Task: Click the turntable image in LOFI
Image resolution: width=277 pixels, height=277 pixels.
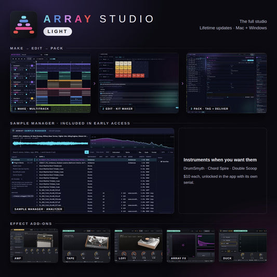Action: pos(149,243)
